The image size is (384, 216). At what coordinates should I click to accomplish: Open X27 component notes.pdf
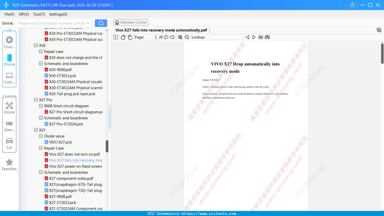click(x=69, y=178)
